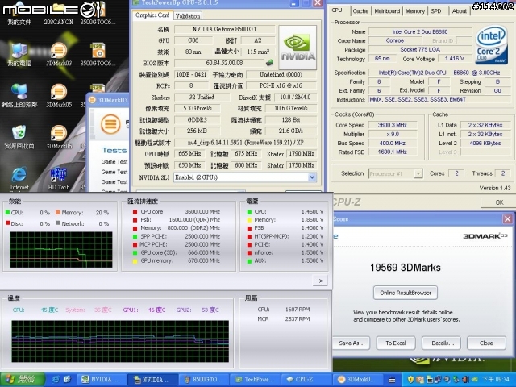Click the Tests heading in the 3DMark03 window
516x387 pixels.
[114, 151]
